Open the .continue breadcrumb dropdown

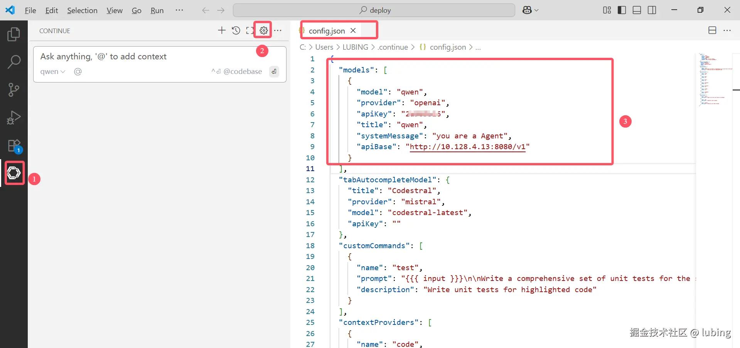pyautogui.click(x=393, y=47)
